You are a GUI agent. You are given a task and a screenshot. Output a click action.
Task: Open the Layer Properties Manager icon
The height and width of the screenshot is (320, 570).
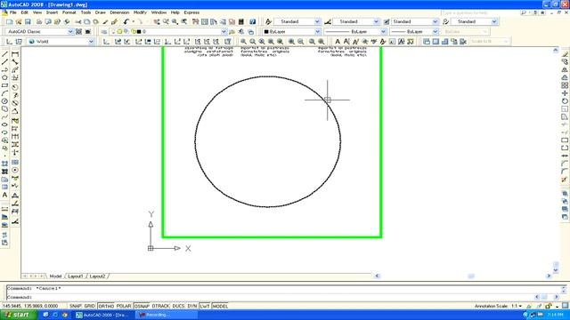tap(104, 32)
